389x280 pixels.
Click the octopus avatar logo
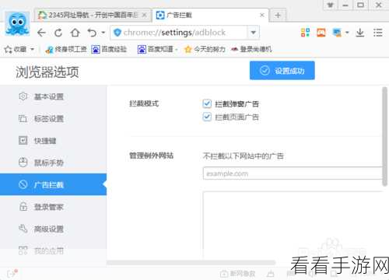click(x=17, y=23)
